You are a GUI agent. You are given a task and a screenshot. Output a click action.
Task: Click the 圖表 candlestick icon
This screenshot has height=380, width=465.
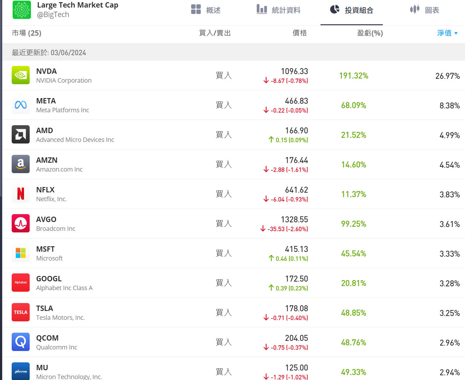415,9
